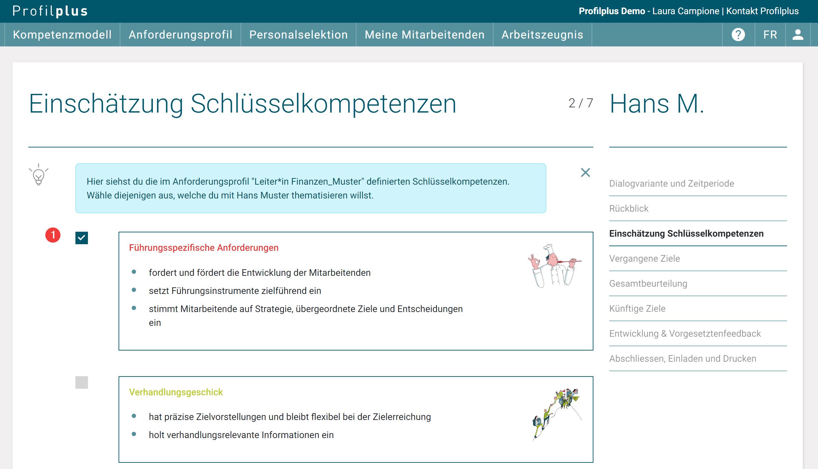Go to the Rückblick step
The image size is (818, 469).
[x=629, y=208]
